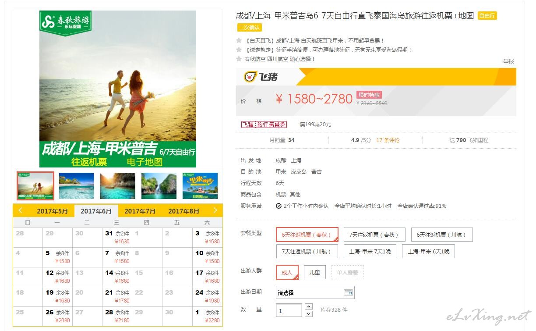Decrease quantity with the down arrow
The height and width of the screenshot is (331, 536).
tap(309, 313)
